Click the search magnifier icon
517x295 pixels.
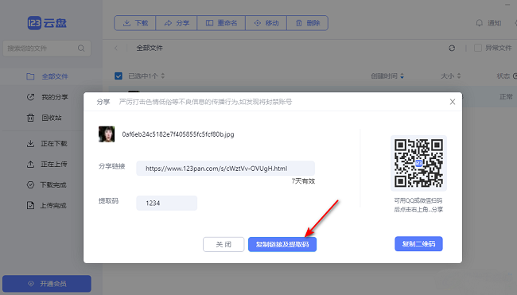pos(81,49)
